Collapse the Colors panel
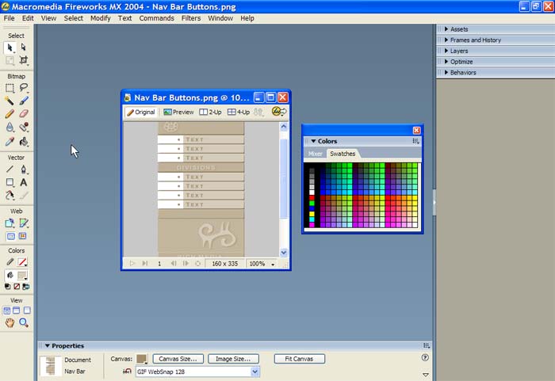 pyautogui.click(x=313, y=141)
